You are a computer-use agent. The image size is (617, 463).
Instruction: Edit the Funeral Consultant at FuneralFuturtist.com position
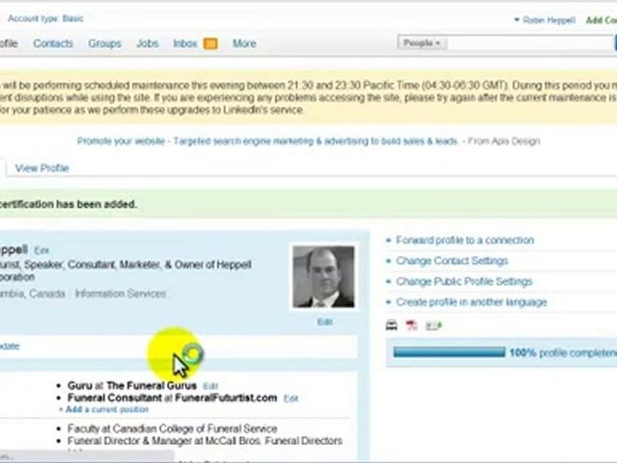tap(291, 399)
